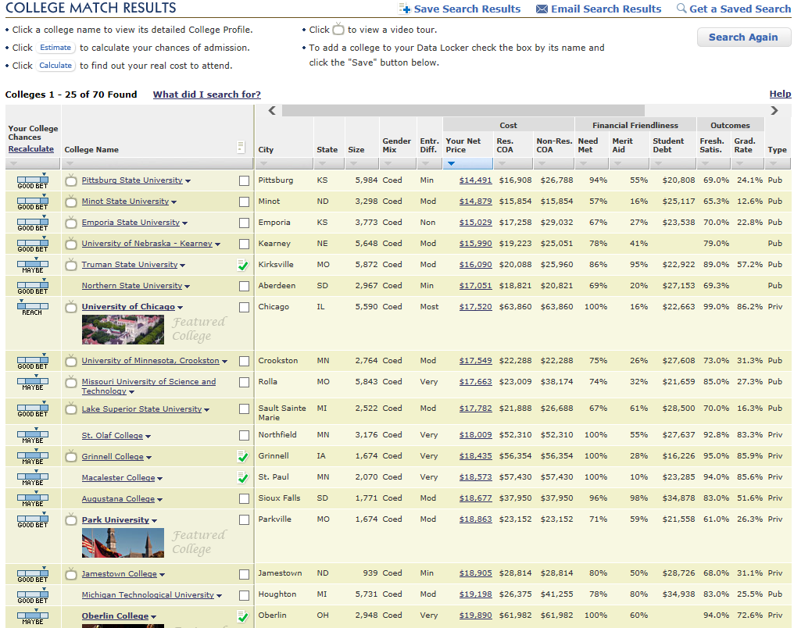Check the box for Park University
This screenshot has height=628, width=794.
(x=244, y=519)
